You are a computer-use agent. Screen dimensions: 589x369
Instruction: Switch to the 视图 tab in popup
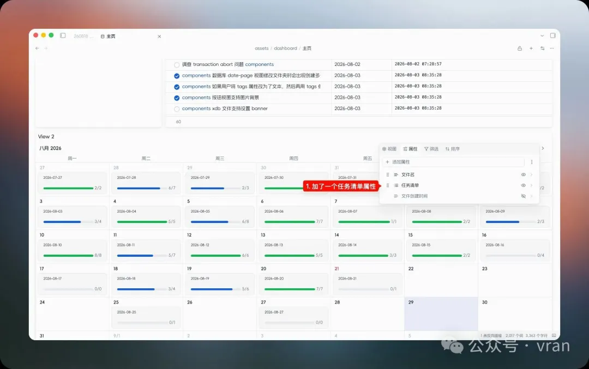point(389,149)
